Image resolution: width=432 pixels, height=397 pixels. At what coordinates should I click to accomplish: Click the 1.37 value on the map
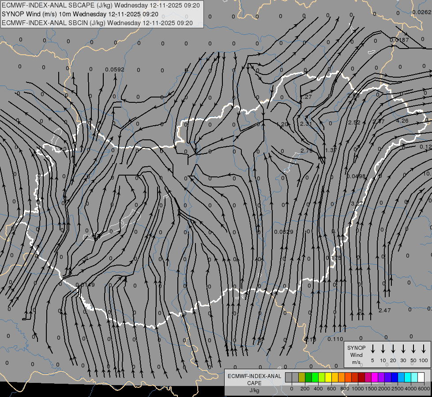[331, 150]
